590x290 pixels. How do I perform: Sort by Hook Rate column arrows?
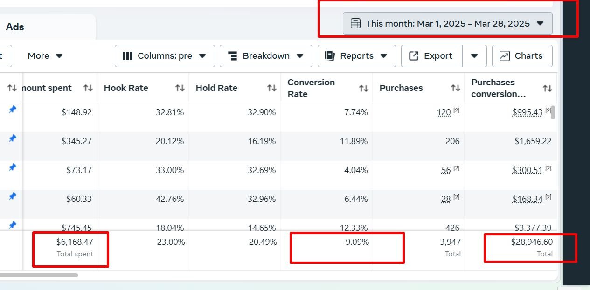(x=180, y=88)
